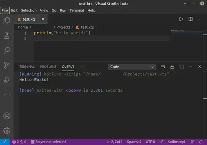This screenshot has width=207, height=145.
Task: Click the home breadcrumb
Action: coord(23,27)
